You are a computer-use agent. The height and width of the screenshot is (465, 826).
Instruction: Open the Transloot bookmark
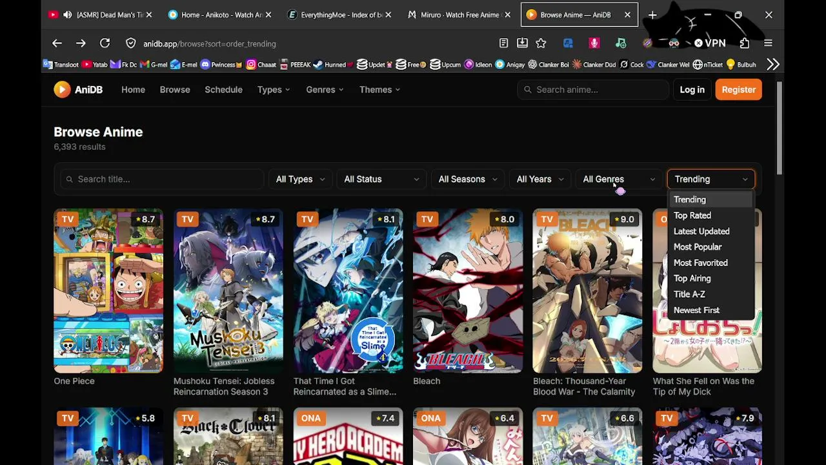pos(61,65)
